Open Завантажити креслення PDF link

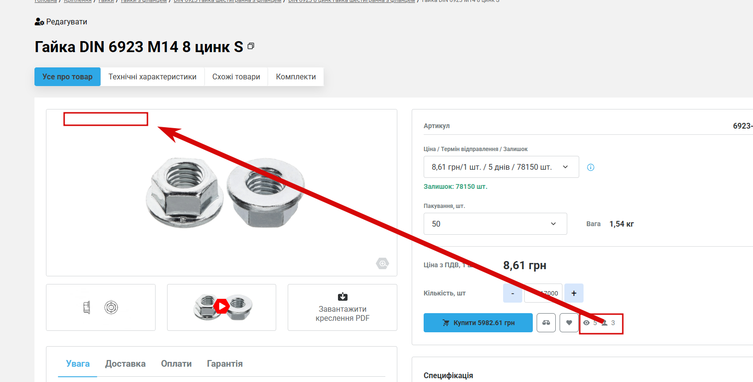click(342, 314)
